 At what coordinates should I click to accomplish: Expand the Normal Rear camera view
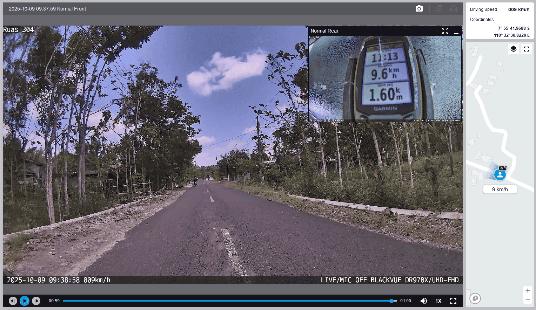445,31
